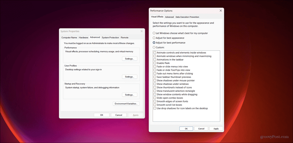This screenshot has height=143, width=293.
Task: Check Fade out menu items after clicking
Action: point(155,74)
